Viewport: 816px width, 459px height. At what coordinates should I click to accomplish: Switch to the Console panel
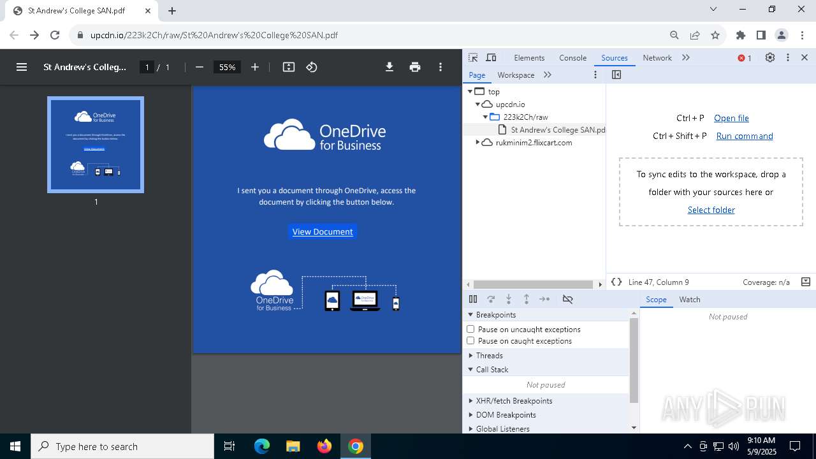(x=572, y=57)
